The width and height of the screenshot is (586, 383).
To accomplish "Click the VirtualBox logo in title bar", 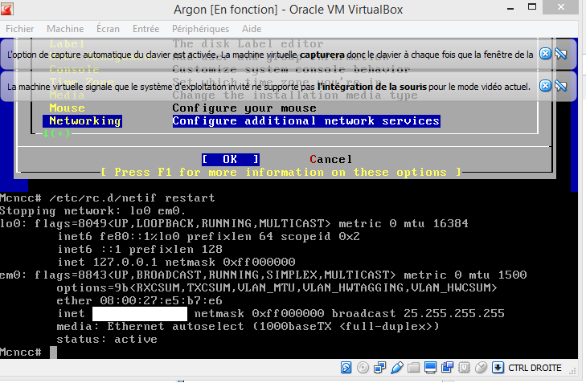I will 6,9.
